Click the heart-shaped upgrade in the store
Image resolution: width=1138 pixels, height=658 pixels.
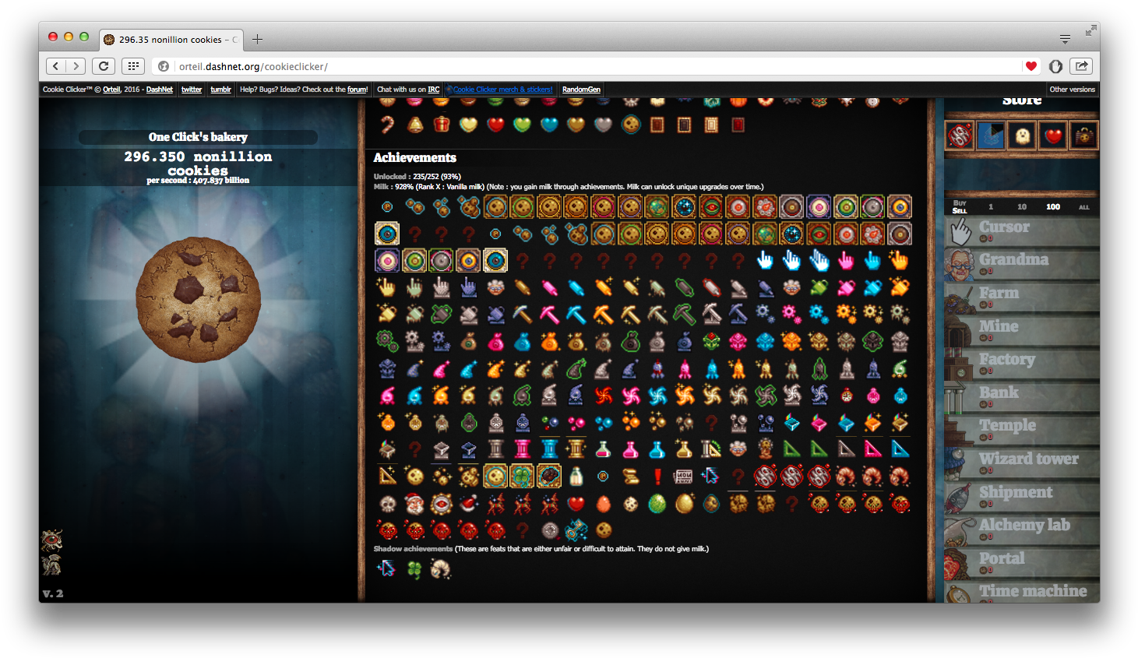1052,135
